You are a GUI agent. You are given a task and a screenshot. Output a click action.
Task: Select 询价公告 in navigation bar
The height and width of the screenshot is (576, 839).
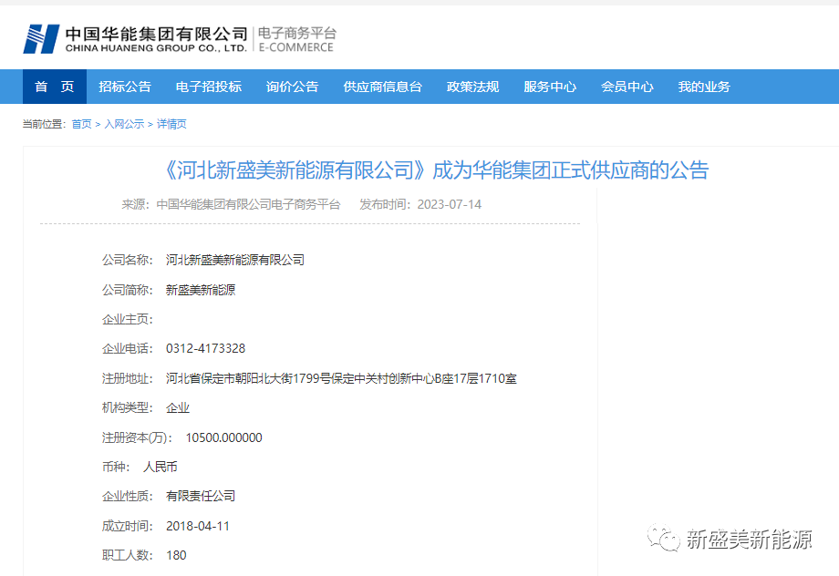pyautogui.click(x=293, y=87)
